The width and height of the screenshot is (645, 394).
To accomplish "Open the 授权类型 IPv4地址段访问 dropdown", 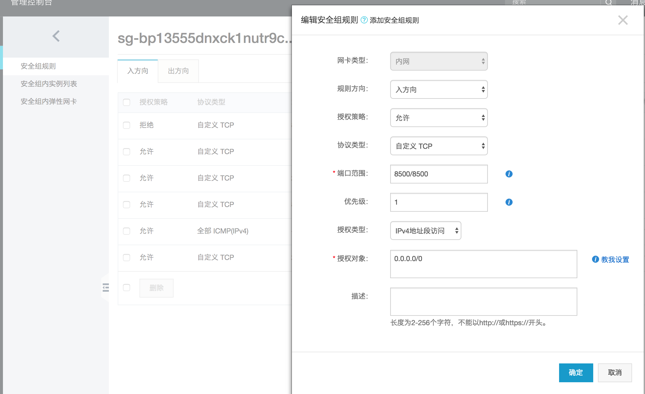I will point(425,231).
